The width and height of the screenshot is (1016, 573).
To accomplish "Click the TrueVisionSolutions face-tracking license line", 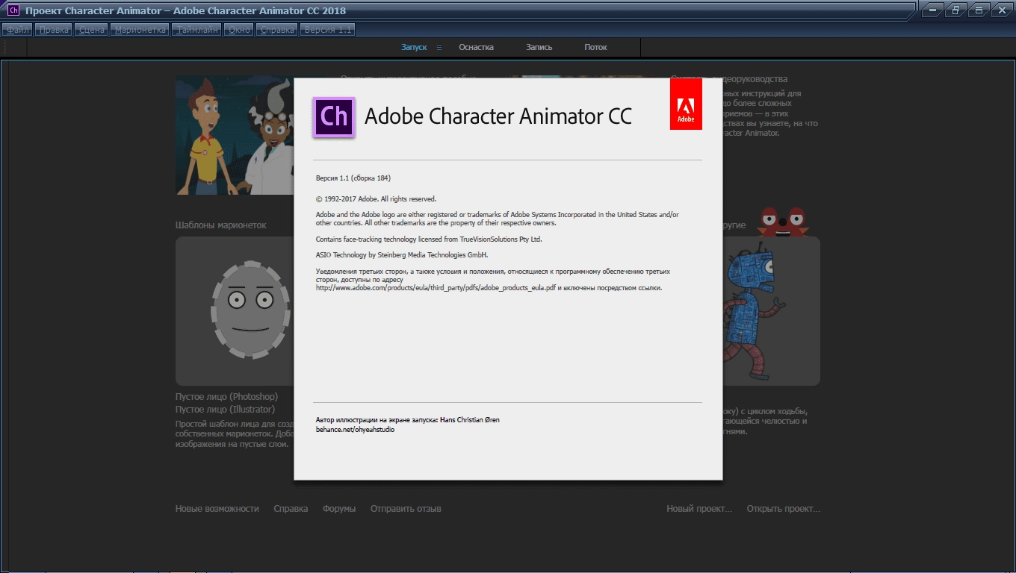I will (x=429, y=239).
